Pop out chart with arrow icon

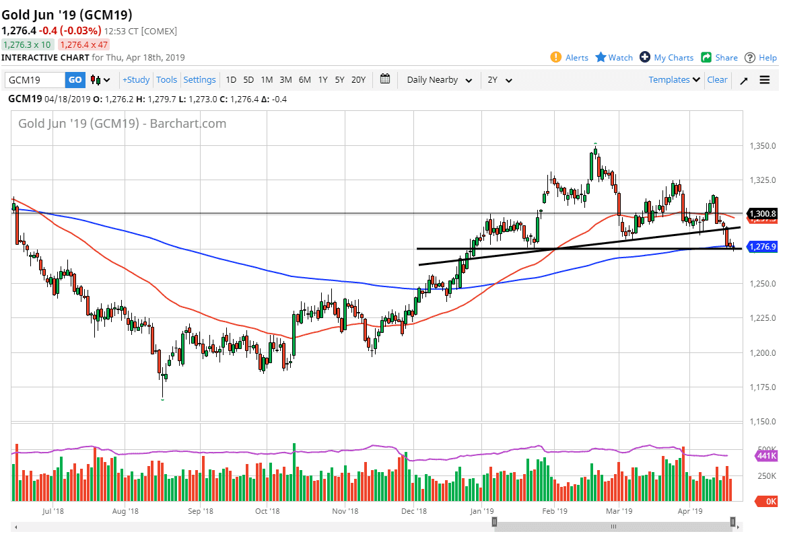coord(744,80)
